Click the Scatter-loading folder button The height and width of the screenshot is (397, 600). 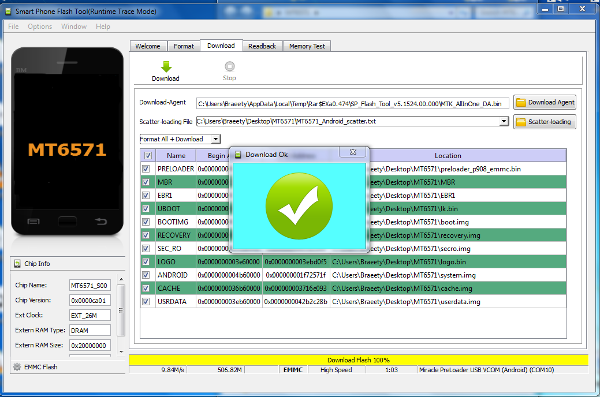545,122
